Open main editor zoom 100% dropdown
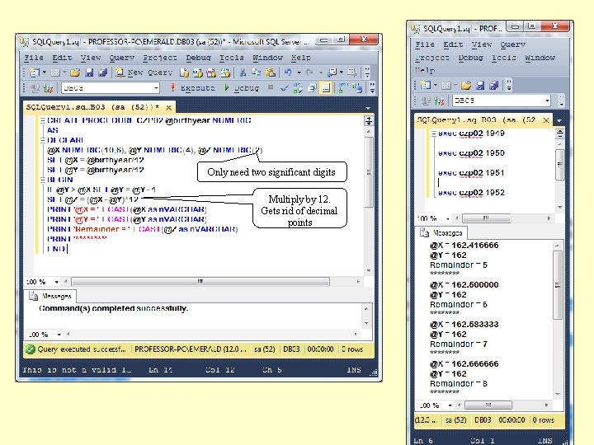Viewport: 594px width, 445px height. [56, 282]
